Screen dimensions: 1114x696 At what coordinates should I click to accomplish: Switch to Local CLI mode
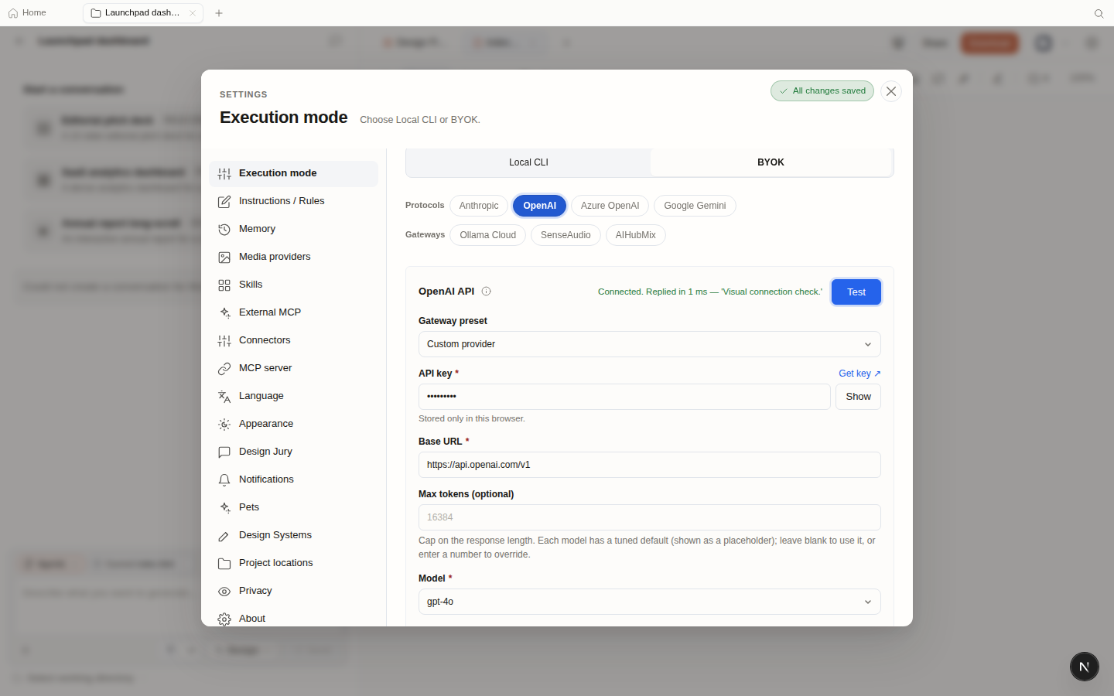pos(528,162)
